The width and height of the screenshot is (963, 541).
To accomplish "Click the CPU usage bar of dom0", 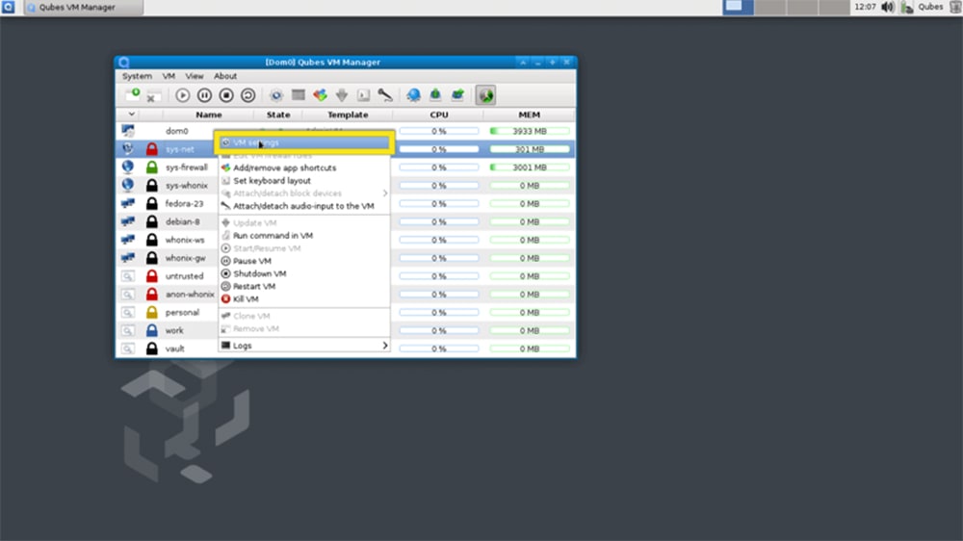I will coord(438,132).
